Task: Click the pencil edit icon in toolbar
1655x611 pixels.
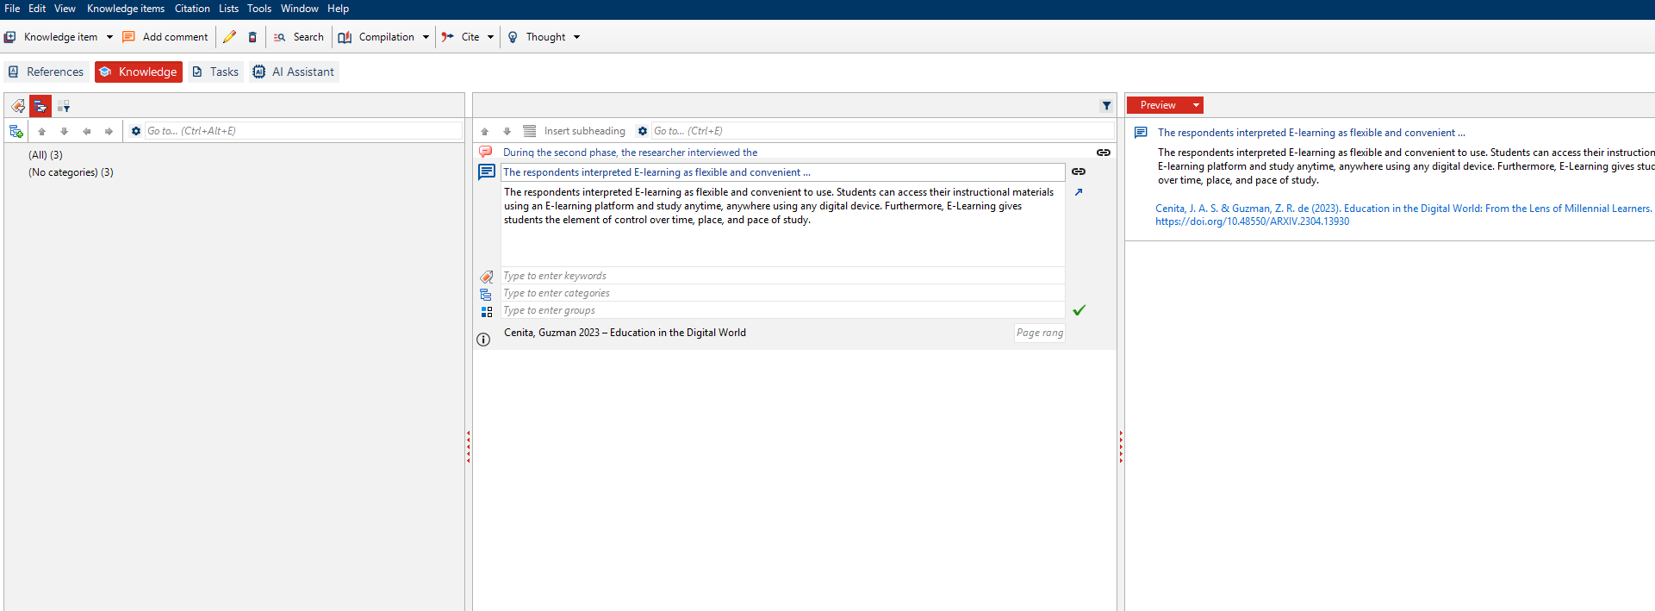Action: tap(229, 37)
